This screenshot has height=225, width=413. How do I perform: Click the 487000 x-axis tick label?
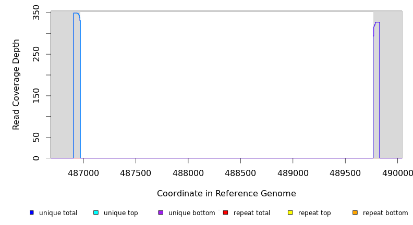click(x=83, y=173)
